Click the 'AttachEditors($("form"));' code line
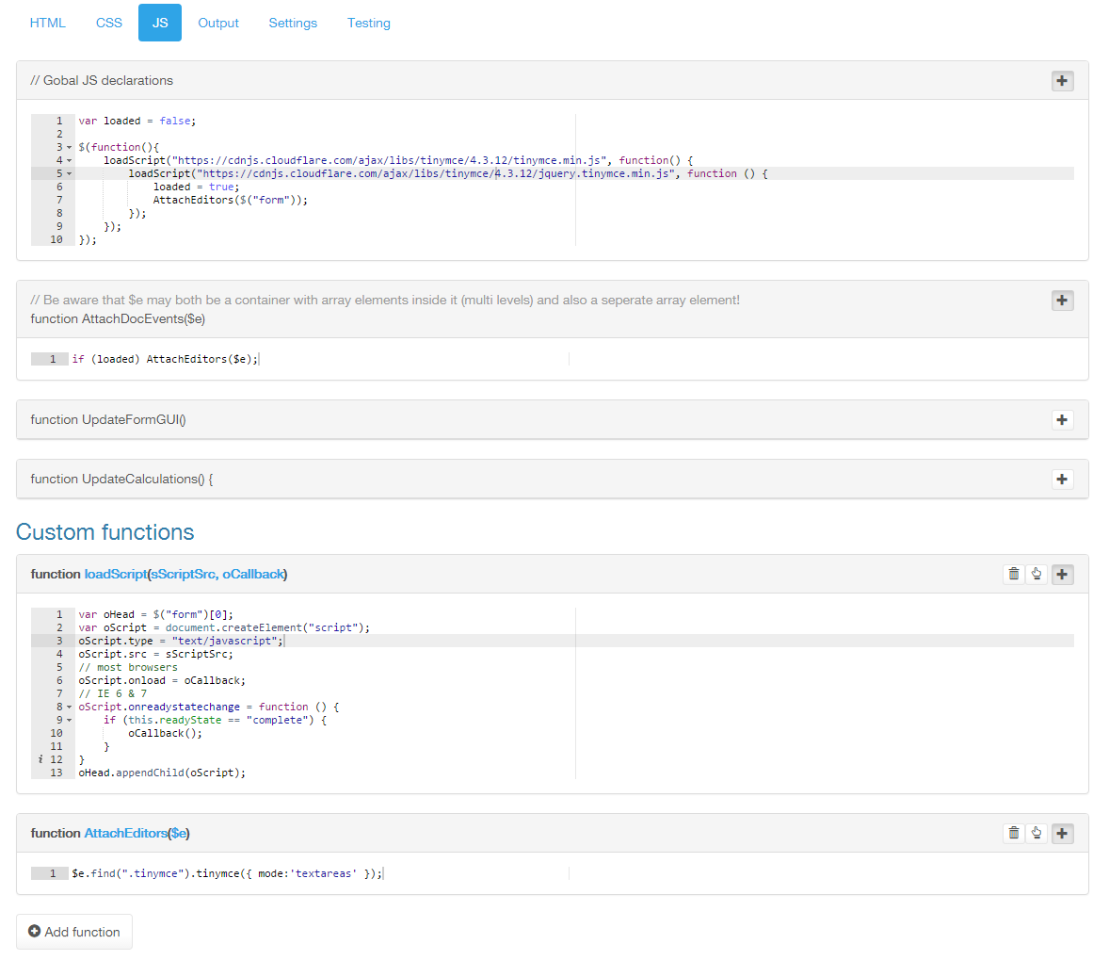The width and height of the screenshot is (1109, 960). coord(231,201)
